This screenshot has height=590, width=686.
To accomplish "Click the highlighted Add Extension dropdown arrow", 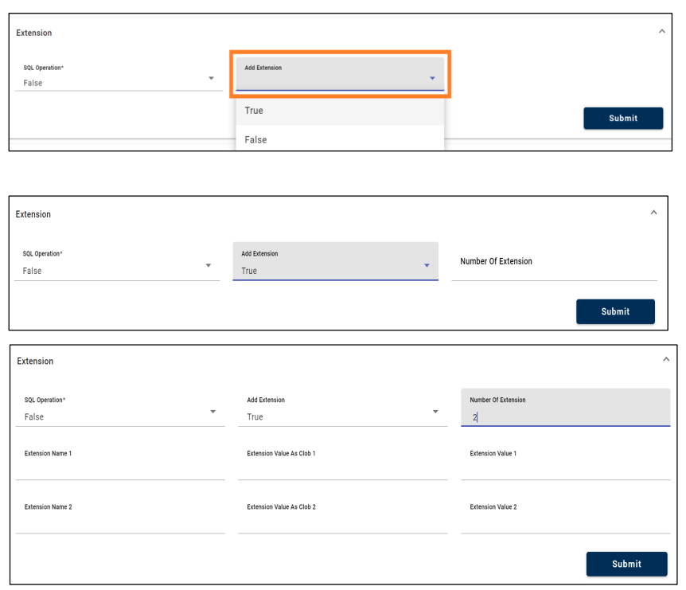I will 432,78.
